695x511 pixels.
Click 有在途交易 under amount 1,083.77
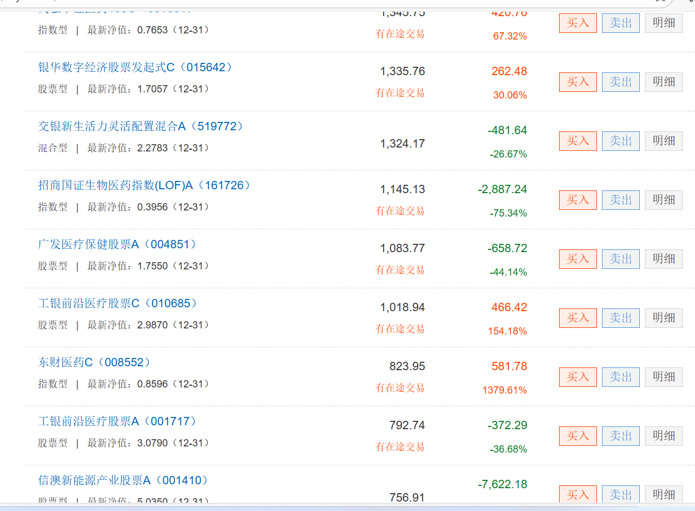coord(400,270)
